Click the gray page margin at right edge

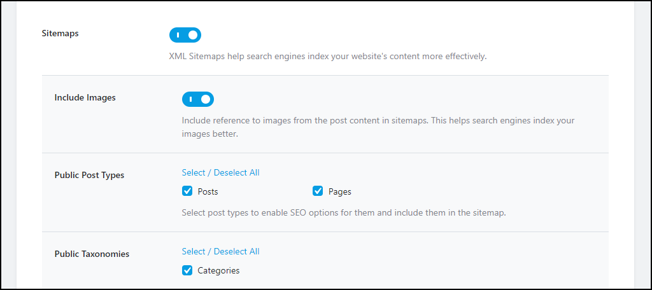(x=642, y=145)
